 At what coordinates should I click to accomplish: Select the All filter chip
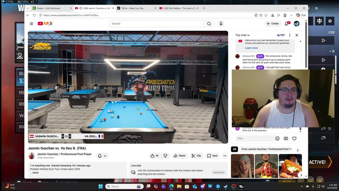click(x=234, y=149)
